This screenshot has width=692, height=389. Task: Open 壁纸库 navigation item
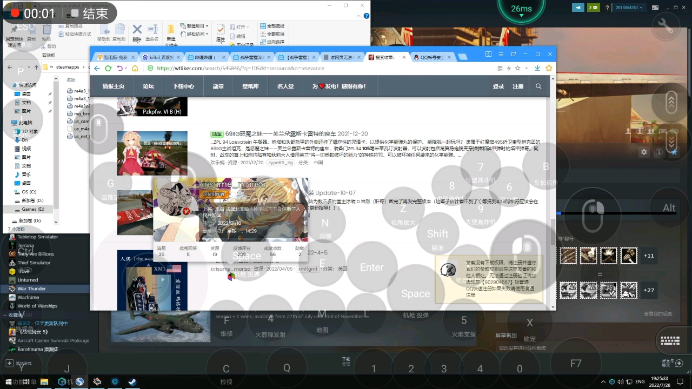[x=250, y=86]
